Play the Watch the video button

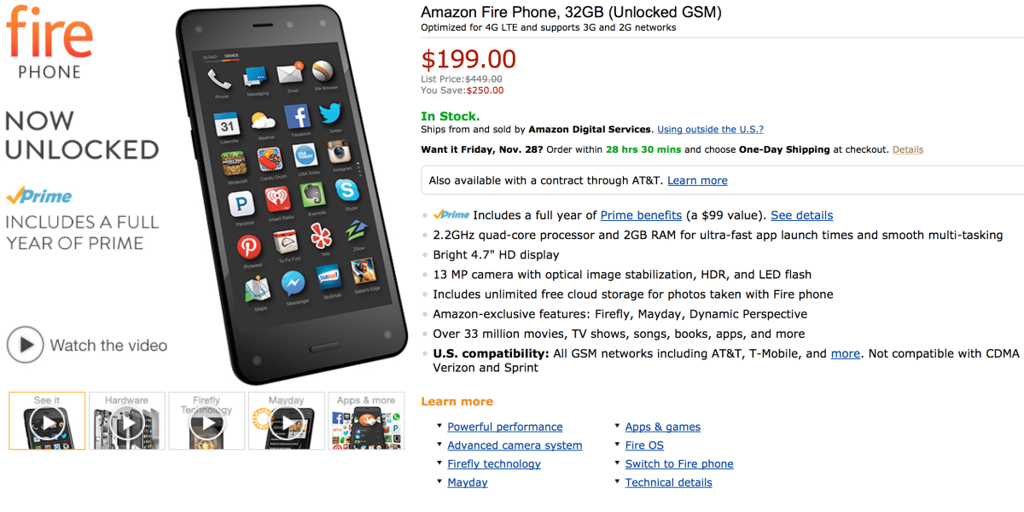click(x=26, y=346)
